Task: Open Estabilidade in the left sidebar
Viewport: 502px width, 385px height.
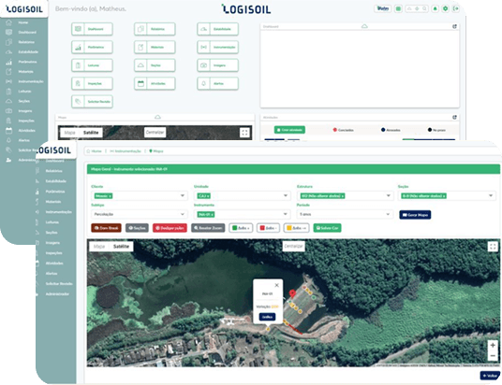Action: click(x=28, y=51)
